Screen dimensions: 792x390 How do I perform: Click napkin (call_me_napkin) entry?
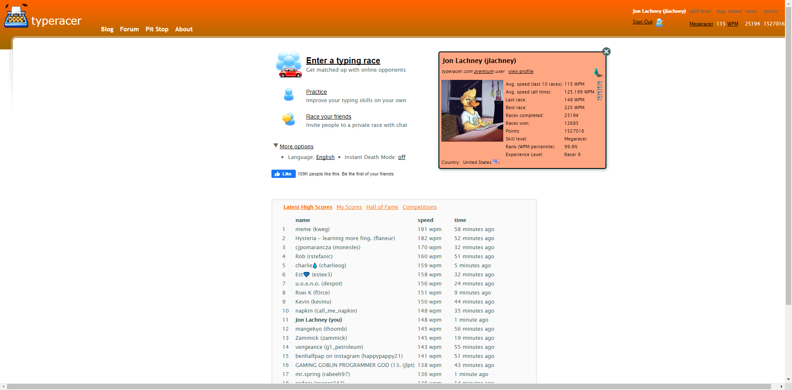(x=326, y=311)
